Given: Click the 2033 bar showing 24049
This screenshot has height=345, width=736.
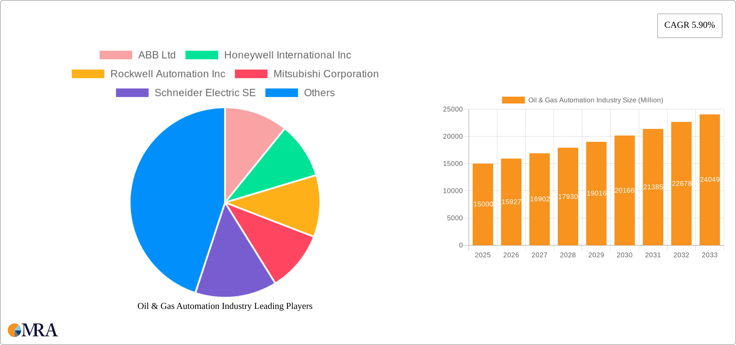Looking at the screenshot, I should pyautogui.click(x=710, y=180).
